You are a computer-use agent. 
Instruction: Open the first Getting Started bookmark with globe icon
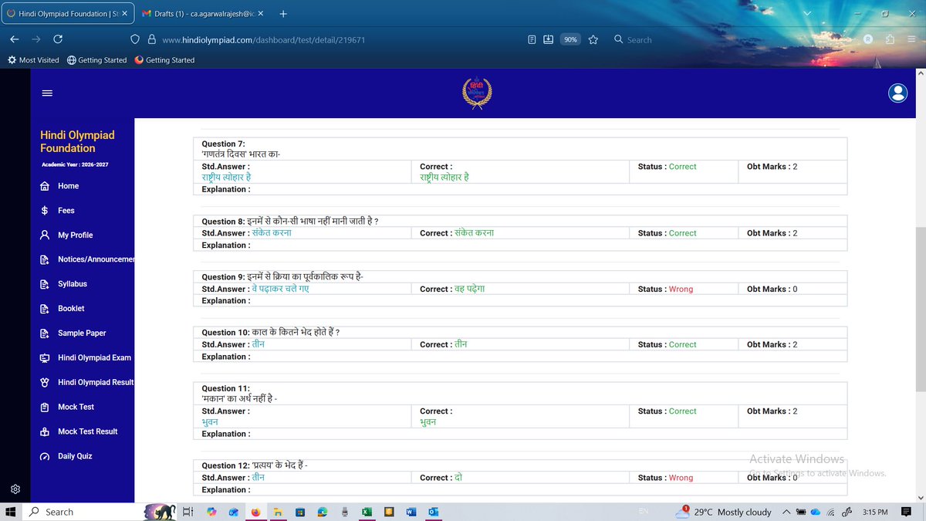96,60
